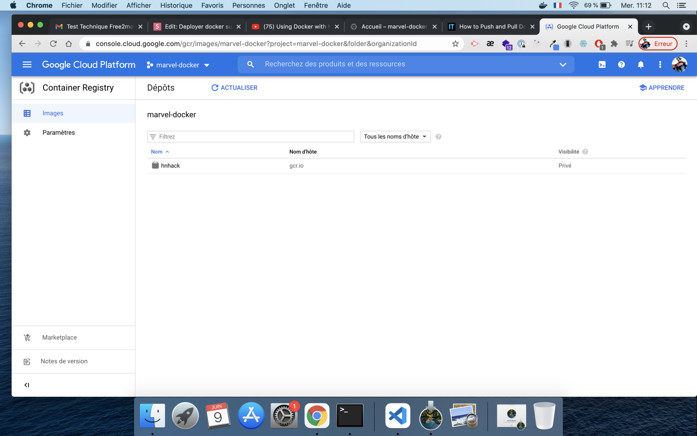The width and height of the screenshot is (697, 436).
Task: Open Visibilité column help icon
Action: tap(585, 152)
